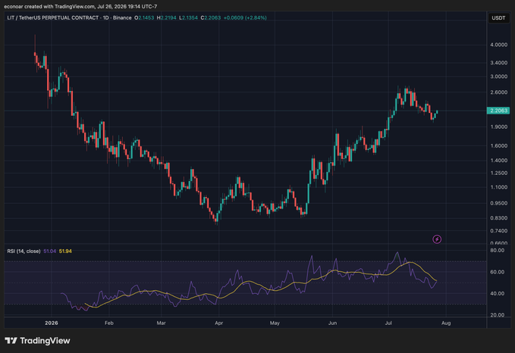Screen dimensions: 515x353
Task: Click the RSI value 51.04
Action: [x=49, y=251]
